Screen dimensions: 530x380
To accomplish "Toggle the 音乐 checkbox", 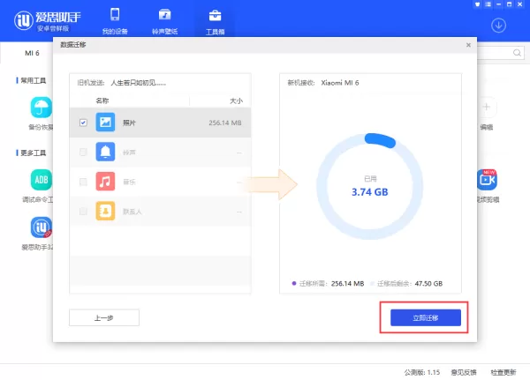I will [83, 182].
